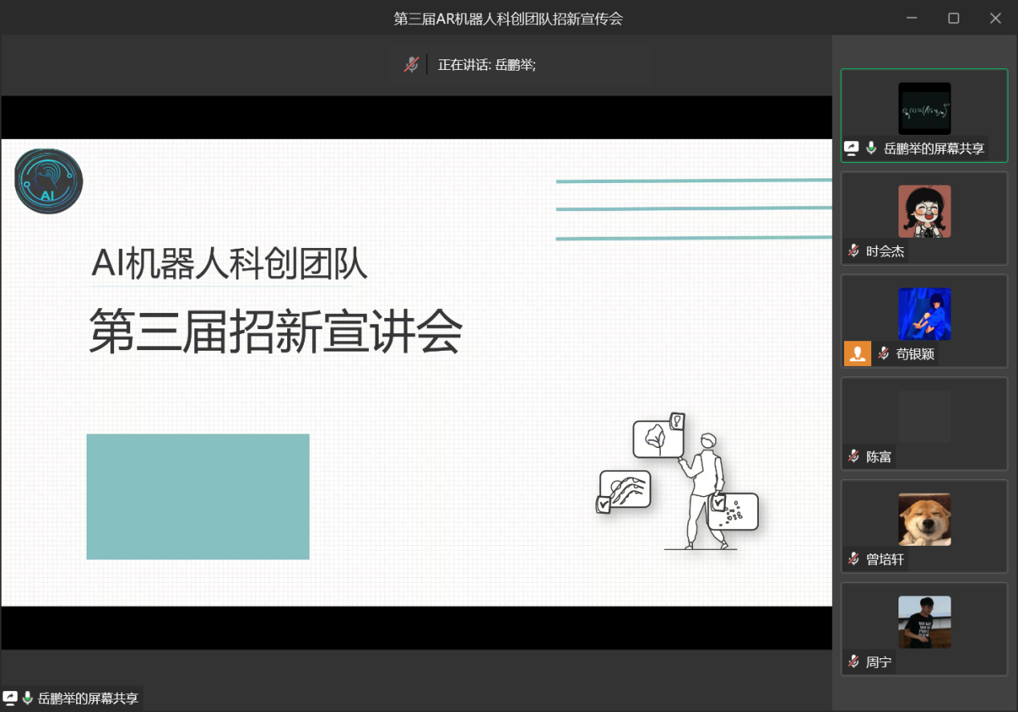Toggle the mic icon beside 苟银颖's name
Screen dimensions: 1018x712
click(x=883, y=353)
